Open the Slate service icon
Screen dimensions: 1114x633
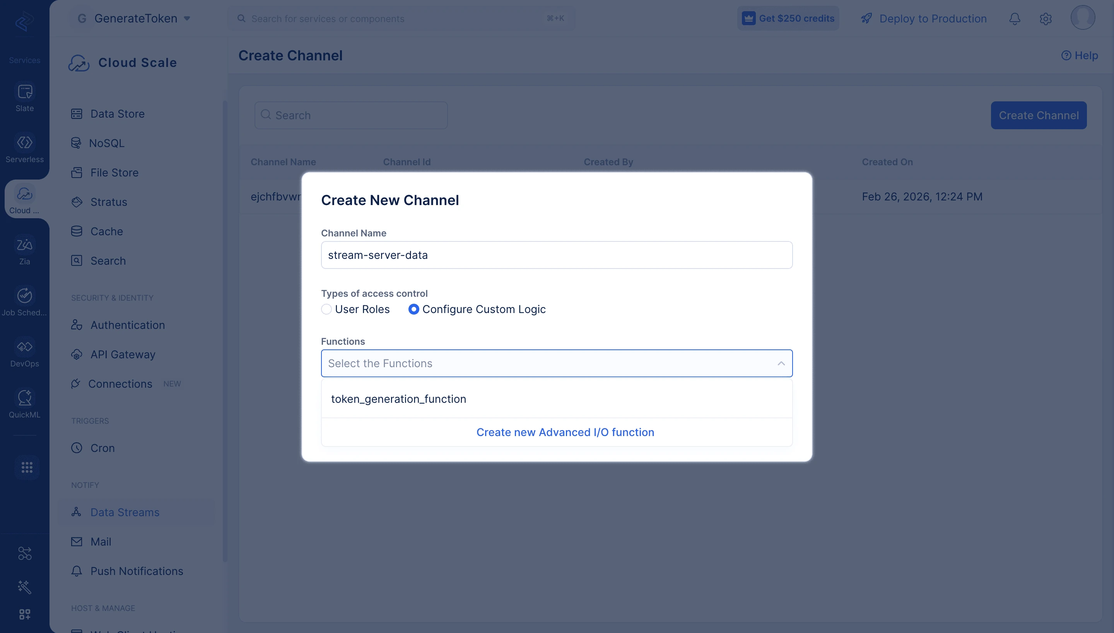pos(25,92)
